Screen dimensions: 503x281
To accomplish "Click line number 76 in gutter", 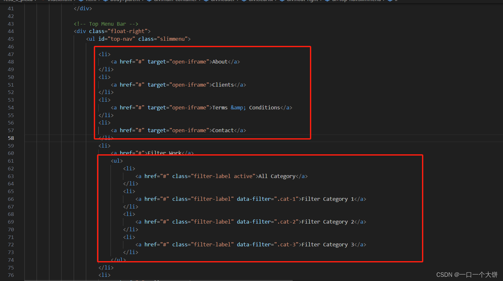I will point(11,275).
